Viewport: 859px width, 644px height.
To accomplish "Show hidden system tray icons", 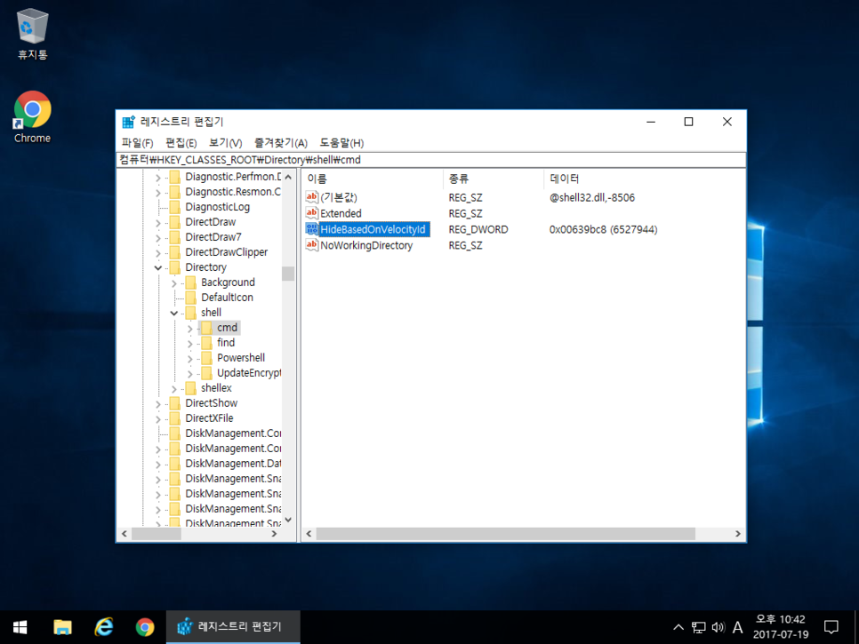I will click(x=678, y=627).
